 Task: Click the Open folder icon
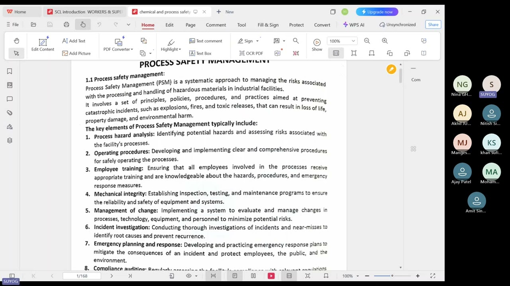click(x=33, y=25)
